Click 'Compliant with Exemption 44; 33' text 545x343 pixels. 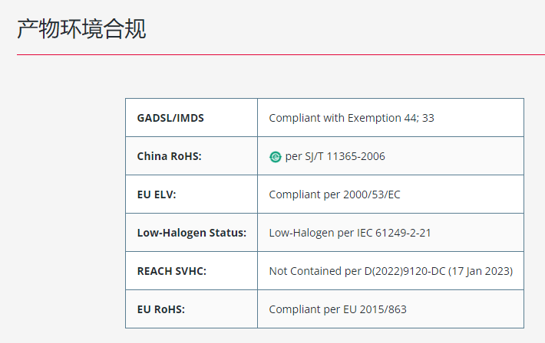352,118
